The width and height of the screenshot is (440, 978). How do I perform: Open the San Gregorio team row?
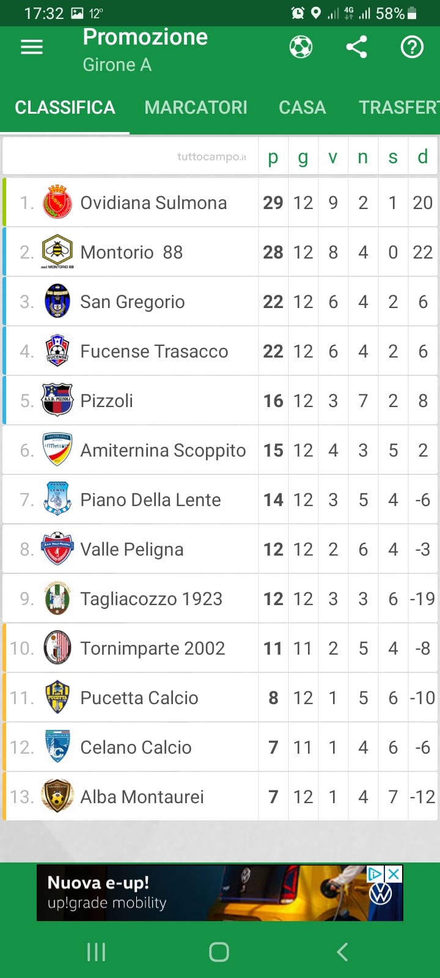[132, 301]
